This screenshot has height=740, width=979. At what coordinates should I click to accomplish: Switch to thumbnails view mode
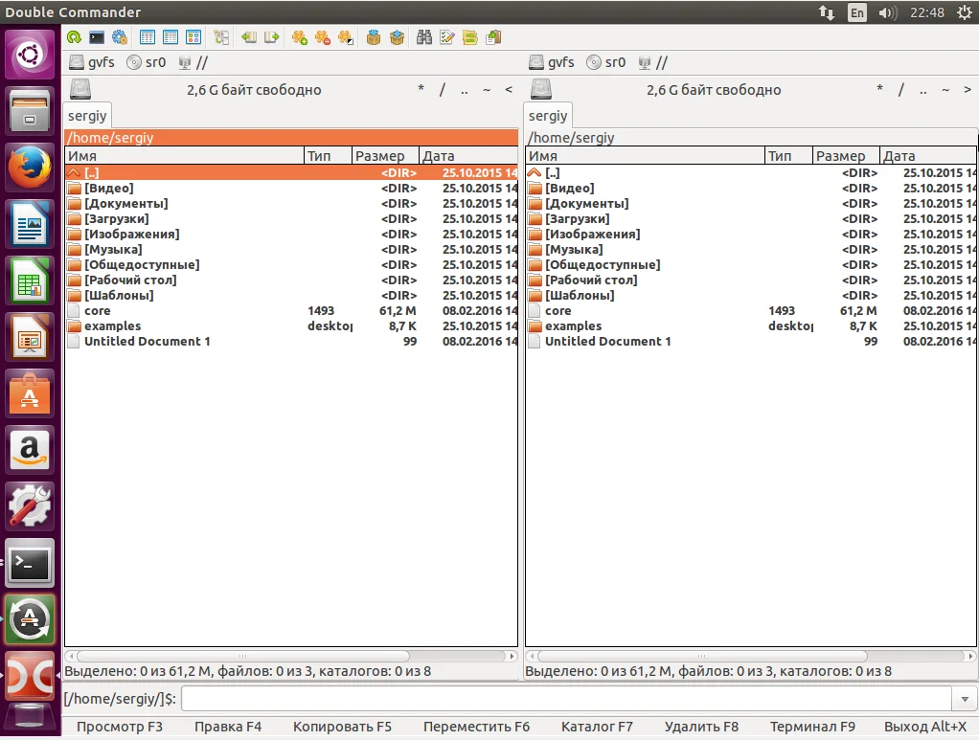coord(194,37)
